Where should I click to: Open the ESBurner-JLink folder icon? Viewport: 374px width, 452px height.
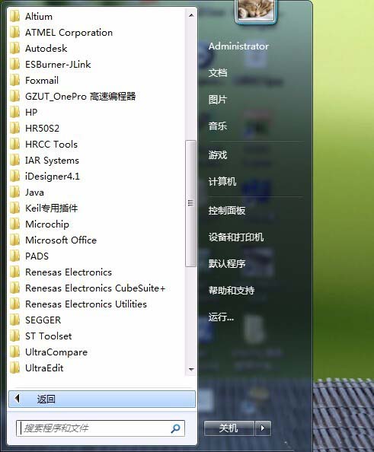(14, 64)
